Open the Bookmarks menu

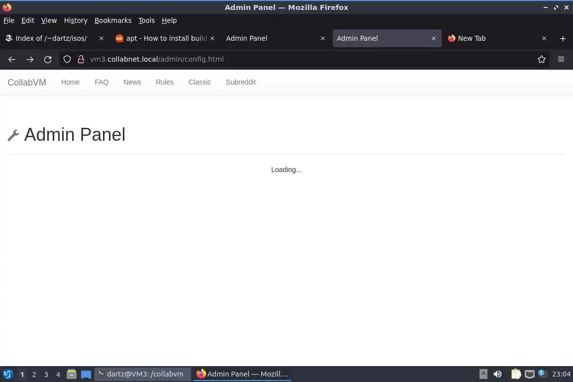tap(113, 20)
